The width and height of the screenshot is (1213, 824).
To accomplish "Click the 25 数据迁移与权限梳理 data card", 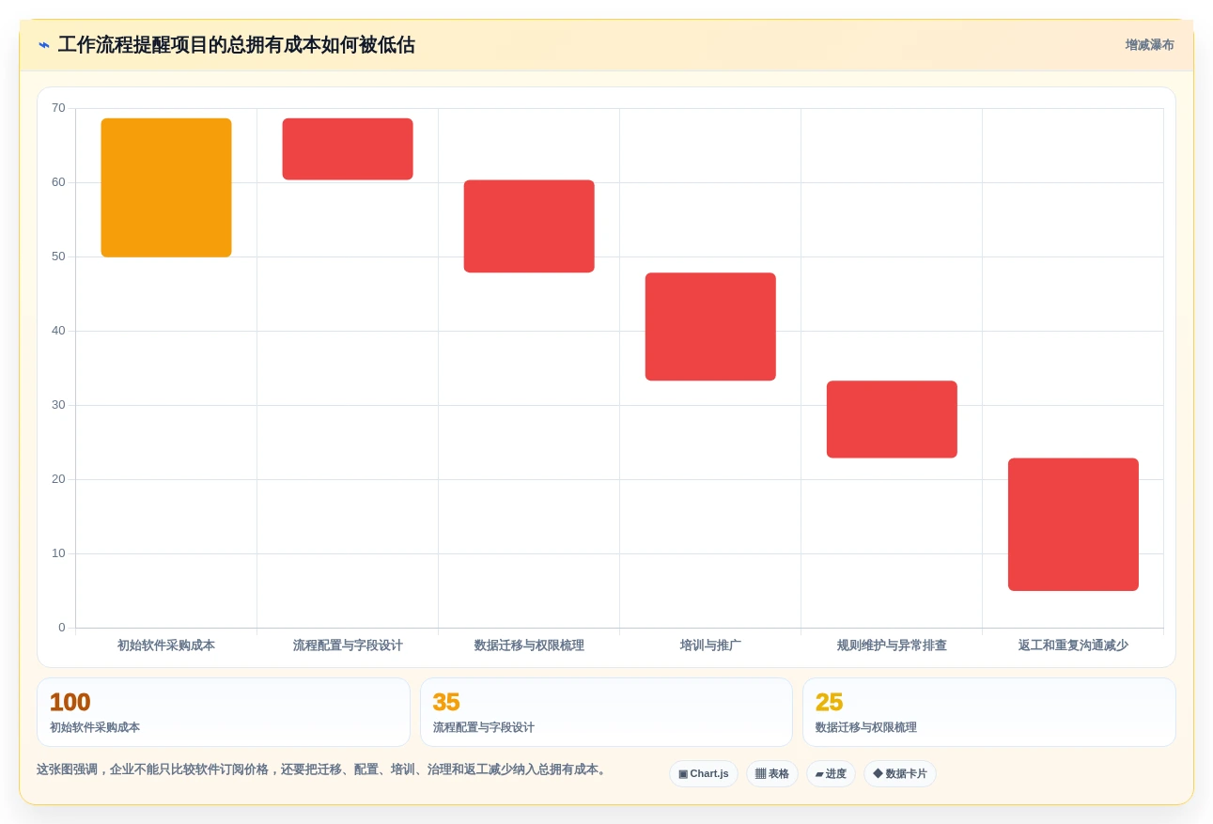I will tap(989, 712).
